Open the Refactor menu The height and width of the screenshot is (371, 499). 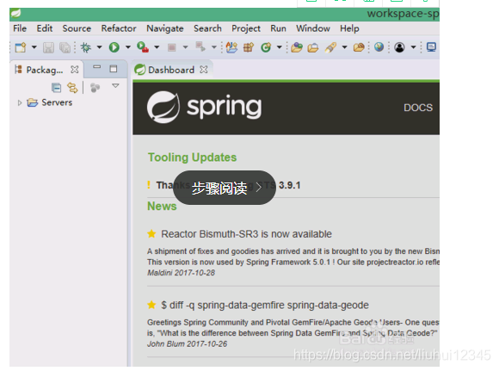119,28
